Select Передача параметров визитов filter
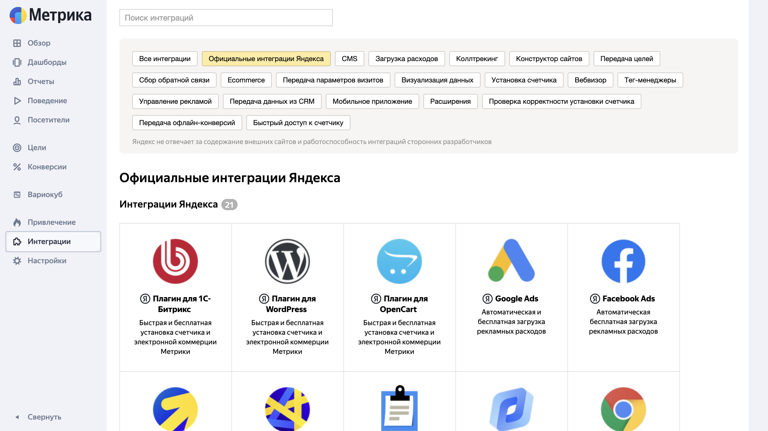This screenshot has height=431, width=768. [x=333, y=80]
